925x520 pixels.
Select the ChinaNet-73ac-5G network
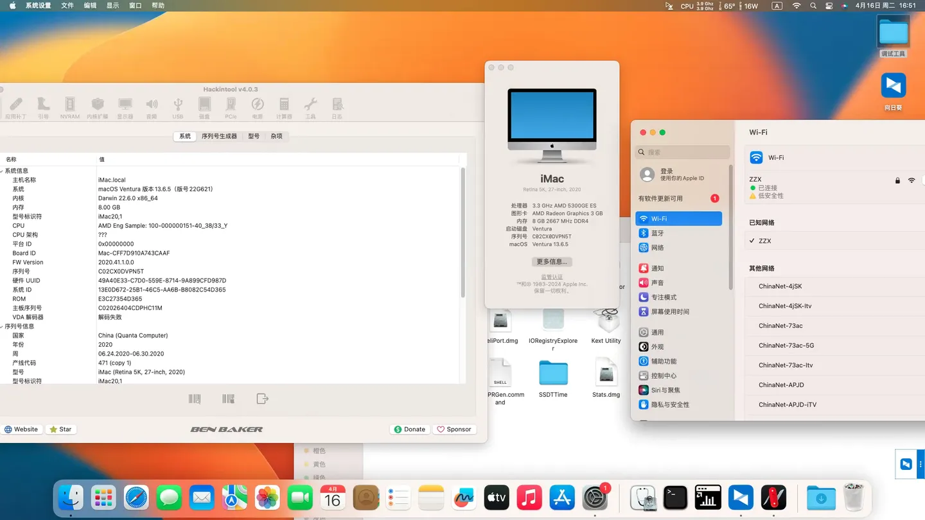(786, 345)
